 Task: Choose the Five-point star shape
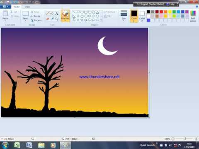(x=82, y=20)
